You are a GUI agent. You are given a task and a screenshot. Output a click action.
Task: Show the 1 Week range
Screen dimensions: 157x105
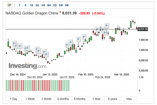coord(30,99)
